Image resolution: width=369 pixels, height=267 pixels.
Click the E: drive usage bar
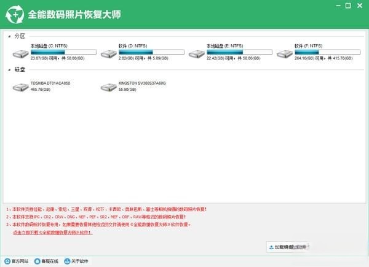point(240,52)
